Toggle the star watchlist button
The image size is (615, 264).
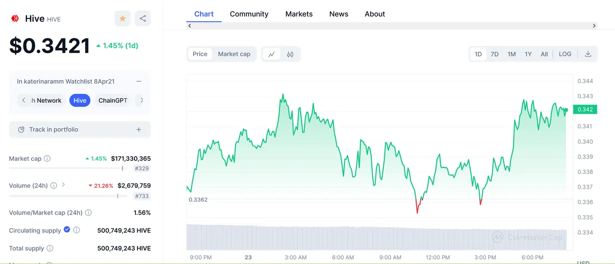click(123, 19)
